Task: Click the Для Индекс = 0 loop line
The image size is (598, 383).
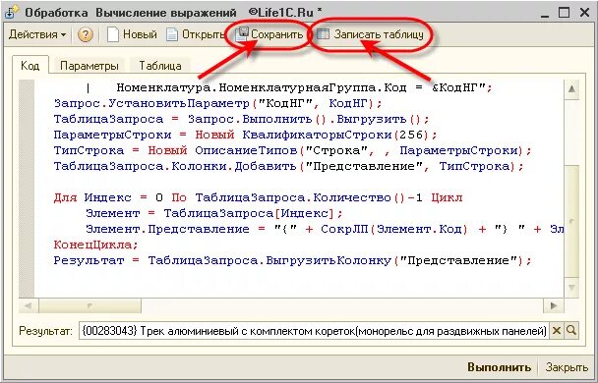Action: tap(259, 197)
